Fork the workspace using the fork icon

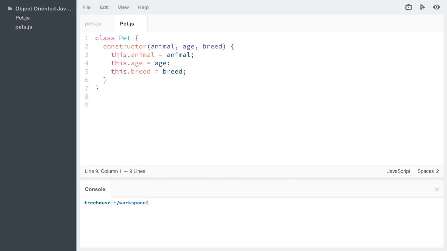pyautogui.click(x=422, y=7)
